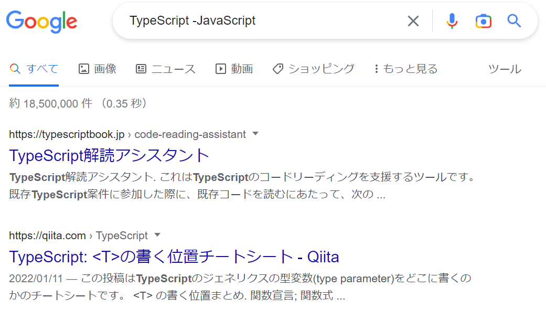546x309 pixels.
Task: Open the ツール options
Action: (x=504, y=68)
